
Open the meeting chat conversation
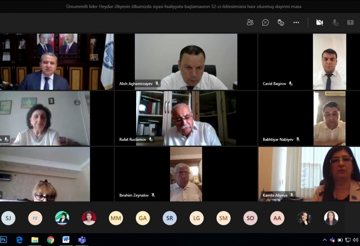265,23
